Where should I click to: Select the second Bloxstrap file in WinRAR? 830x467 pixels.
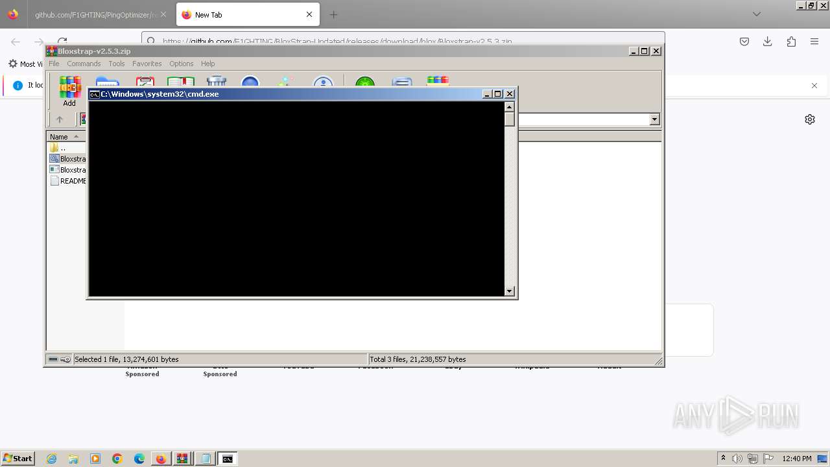pos(67,170)
